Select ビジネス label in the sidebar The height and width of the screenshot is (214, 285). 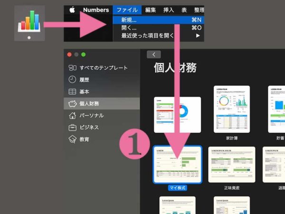point(89,127)
